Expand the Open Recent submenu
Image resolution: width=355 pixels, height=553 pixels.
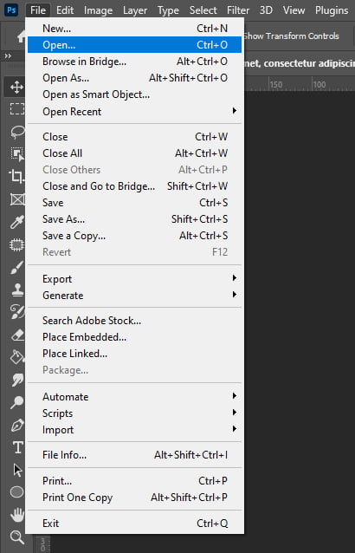pos(134,112)
